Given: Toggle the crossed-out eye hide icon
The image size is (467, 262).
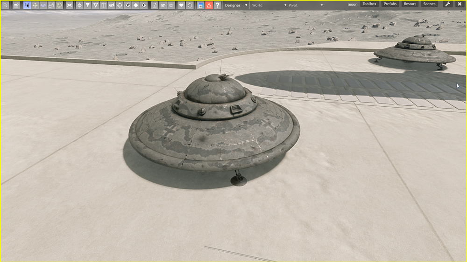Looking at the screenshot, I should click(x=171, y=5).
